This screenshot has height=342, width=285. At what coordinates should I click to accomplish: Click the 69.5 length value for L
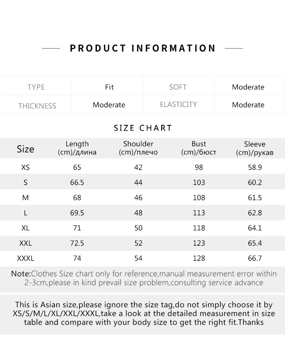click(77, 213)
